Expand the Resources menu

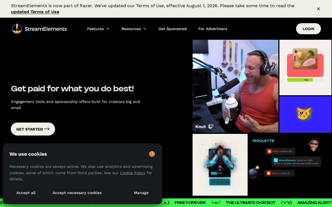click(134, 29)
